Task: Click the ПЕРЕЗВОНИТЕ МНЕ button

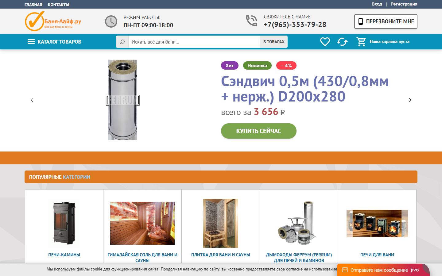Action: pos(386,21)
